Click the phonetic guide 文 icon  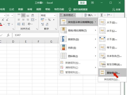pos(9,24)
